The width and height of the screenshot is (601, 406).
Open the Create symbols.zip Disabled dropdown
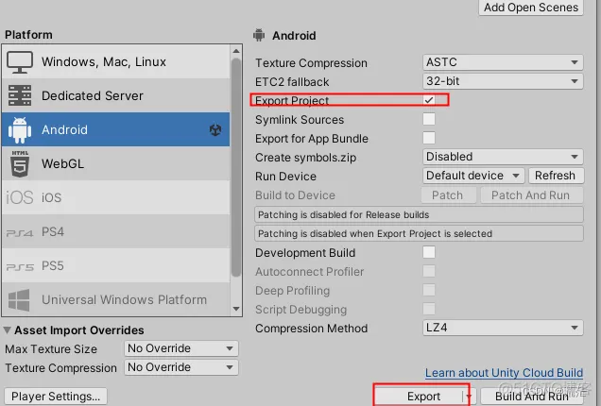(503, 157)
